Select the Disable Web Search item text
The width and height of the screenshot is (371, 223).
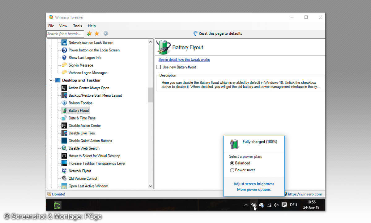tap(84, 148)
